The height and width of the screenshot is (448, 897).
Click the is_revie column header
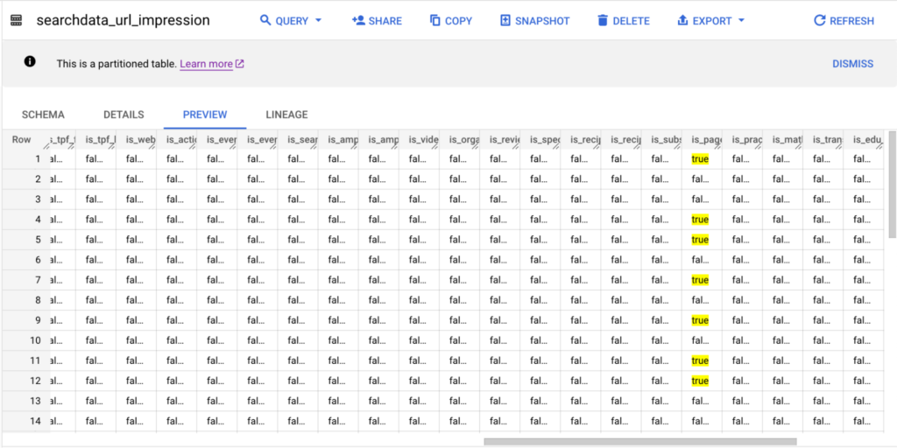(x=500, y=139)
